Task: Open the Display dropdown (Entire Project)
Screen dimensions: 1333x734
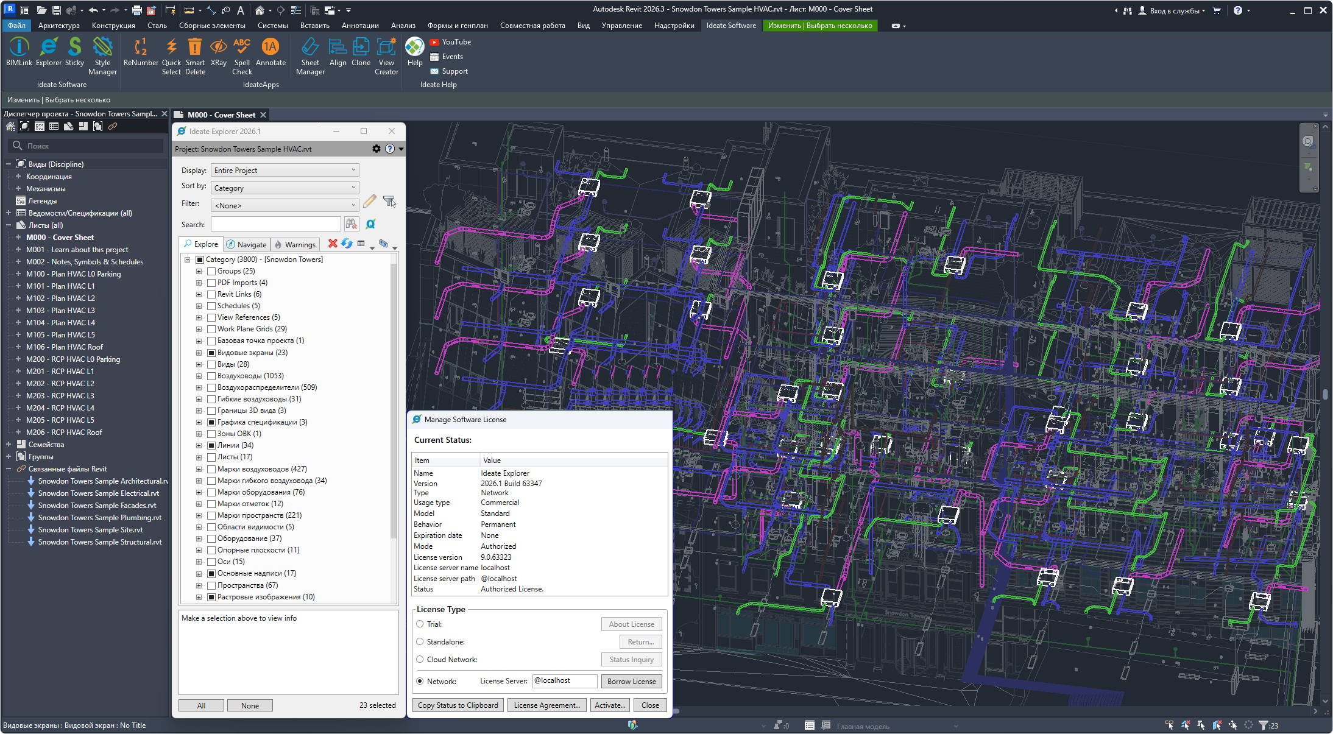Action: click(285, 170)
